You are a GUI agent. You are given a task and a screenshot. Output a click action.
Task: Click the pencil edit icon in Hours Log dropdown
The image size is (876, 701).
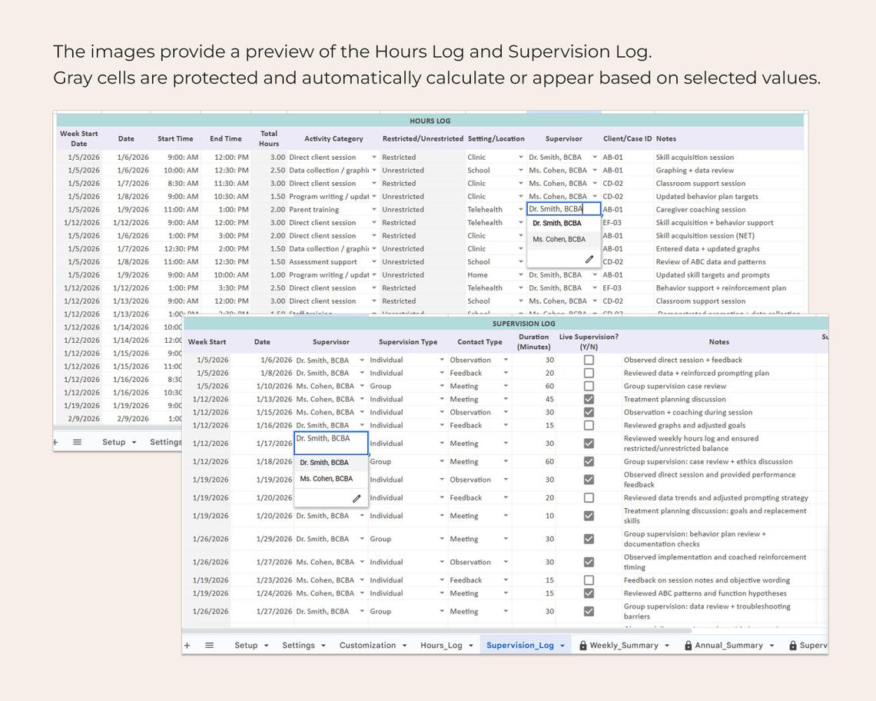(x=589, y=259)
